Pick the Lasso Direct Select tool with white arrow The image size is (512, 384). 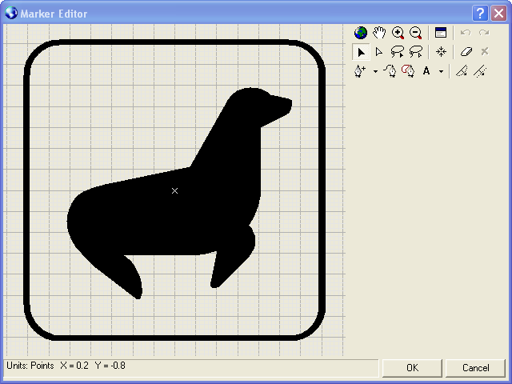[416, 51]
